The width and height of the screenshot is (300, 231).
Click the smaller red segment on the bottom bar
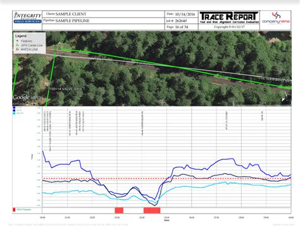pos(119,210)
